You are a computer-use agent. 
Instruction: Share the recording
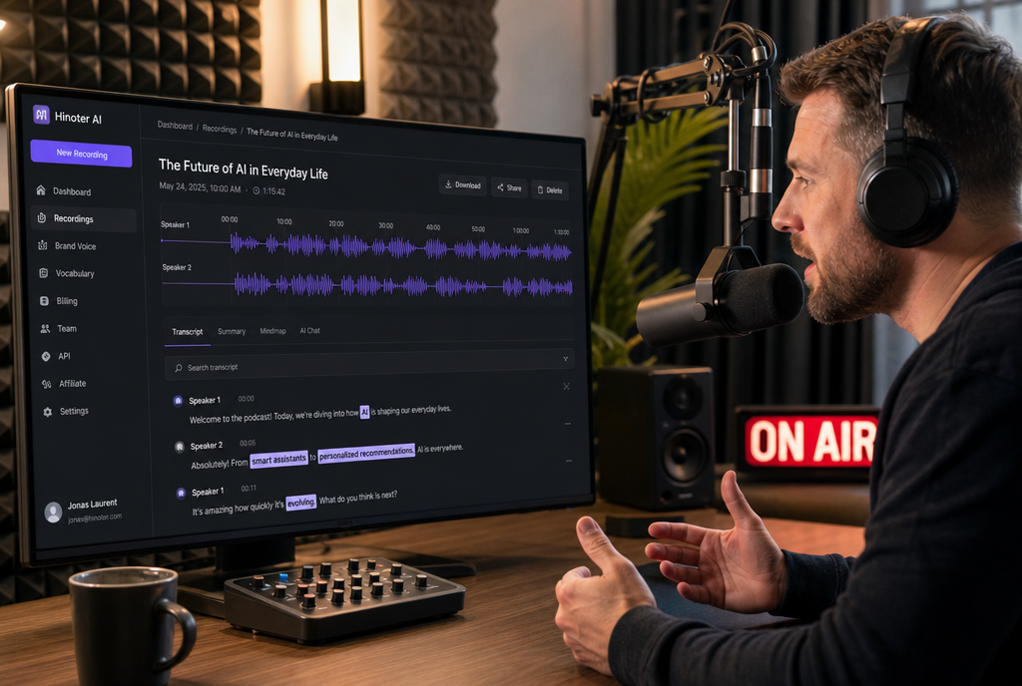tap(509, 187)
